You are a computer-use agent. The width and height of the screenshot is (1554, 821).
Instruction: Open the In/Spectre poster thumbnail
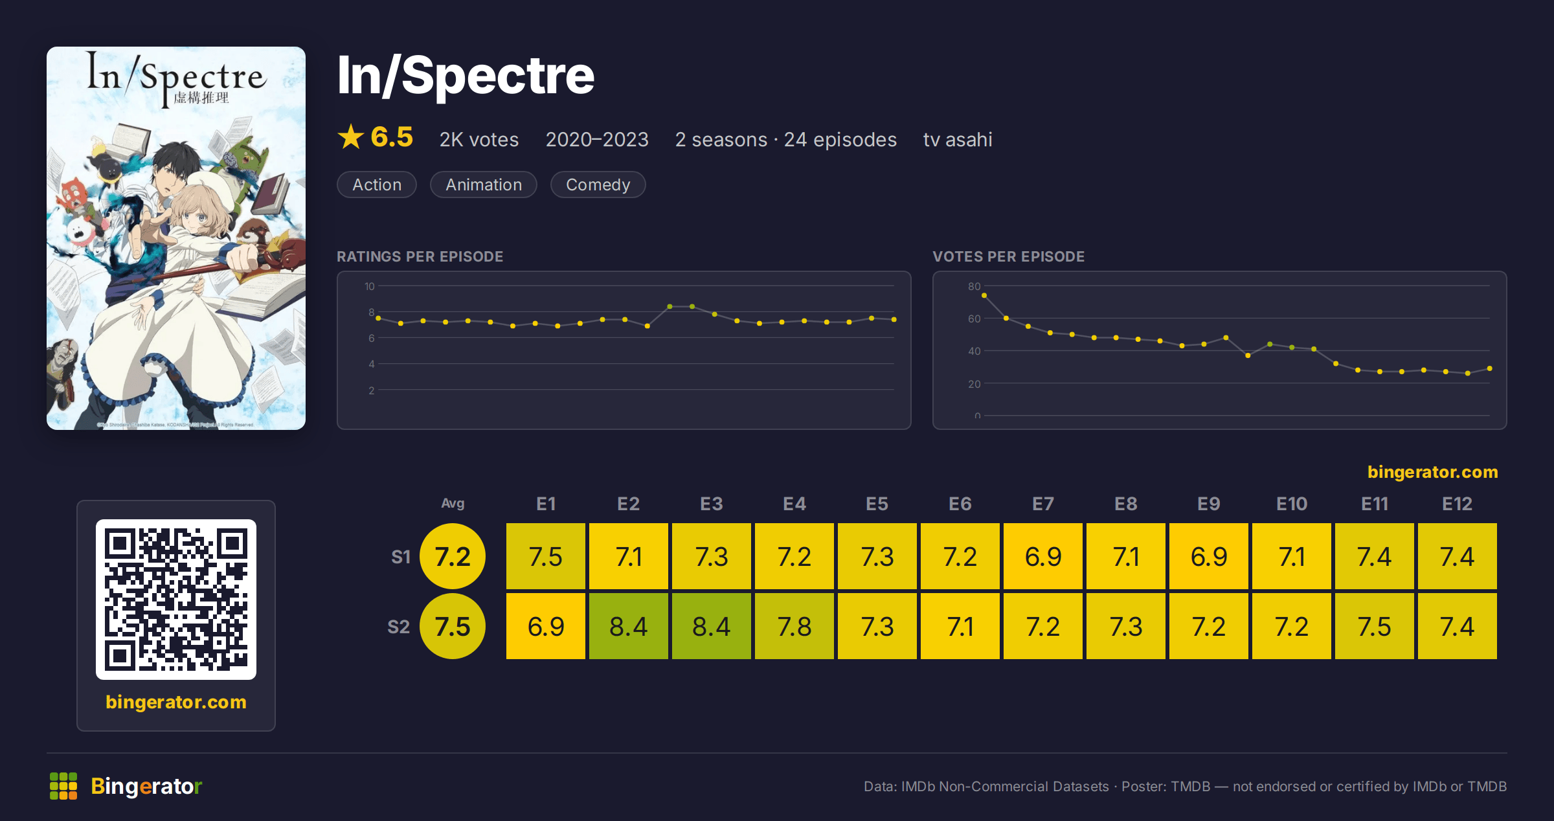point(176,238)
